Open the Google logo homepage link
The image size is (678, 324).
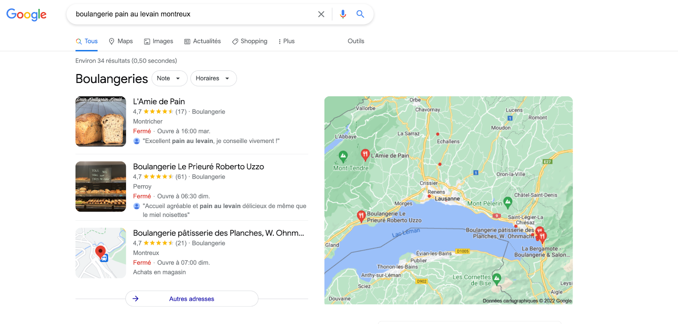[26, 15]
